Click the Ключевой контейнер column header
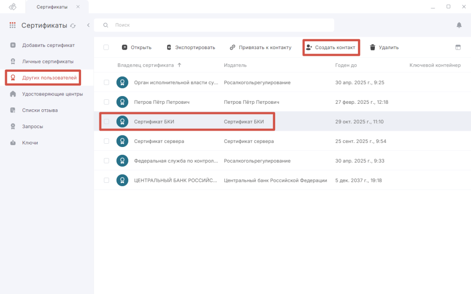 point(435,65)
